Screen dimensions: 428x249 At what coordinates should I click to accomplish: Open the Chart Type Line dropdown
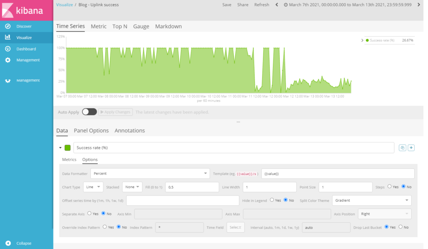[x=93, y=187]
